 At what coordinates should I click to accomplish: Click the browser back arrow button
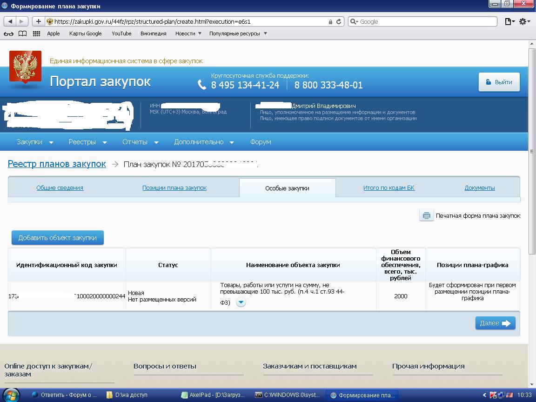point(10,21)
